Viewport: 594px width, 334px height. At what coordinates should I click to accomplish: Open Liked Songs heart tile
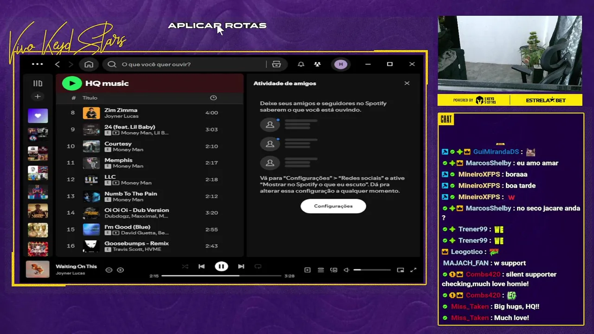38,116
